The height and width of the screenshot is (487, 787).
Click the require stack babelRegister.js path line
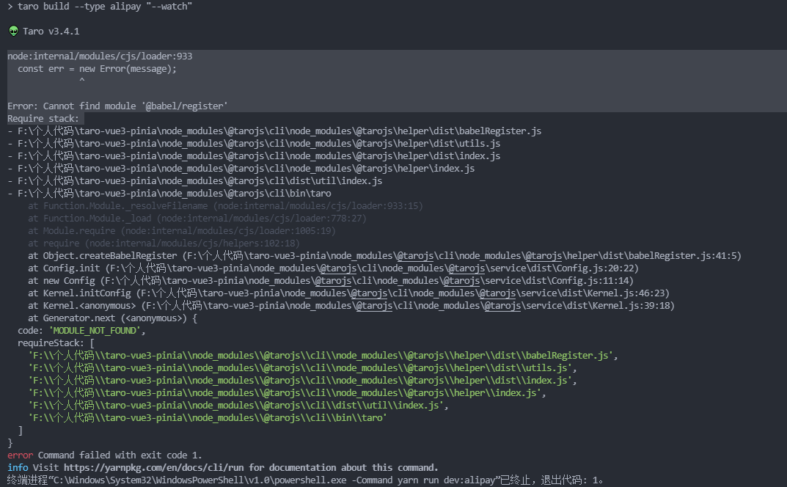(x=274, y=131)
